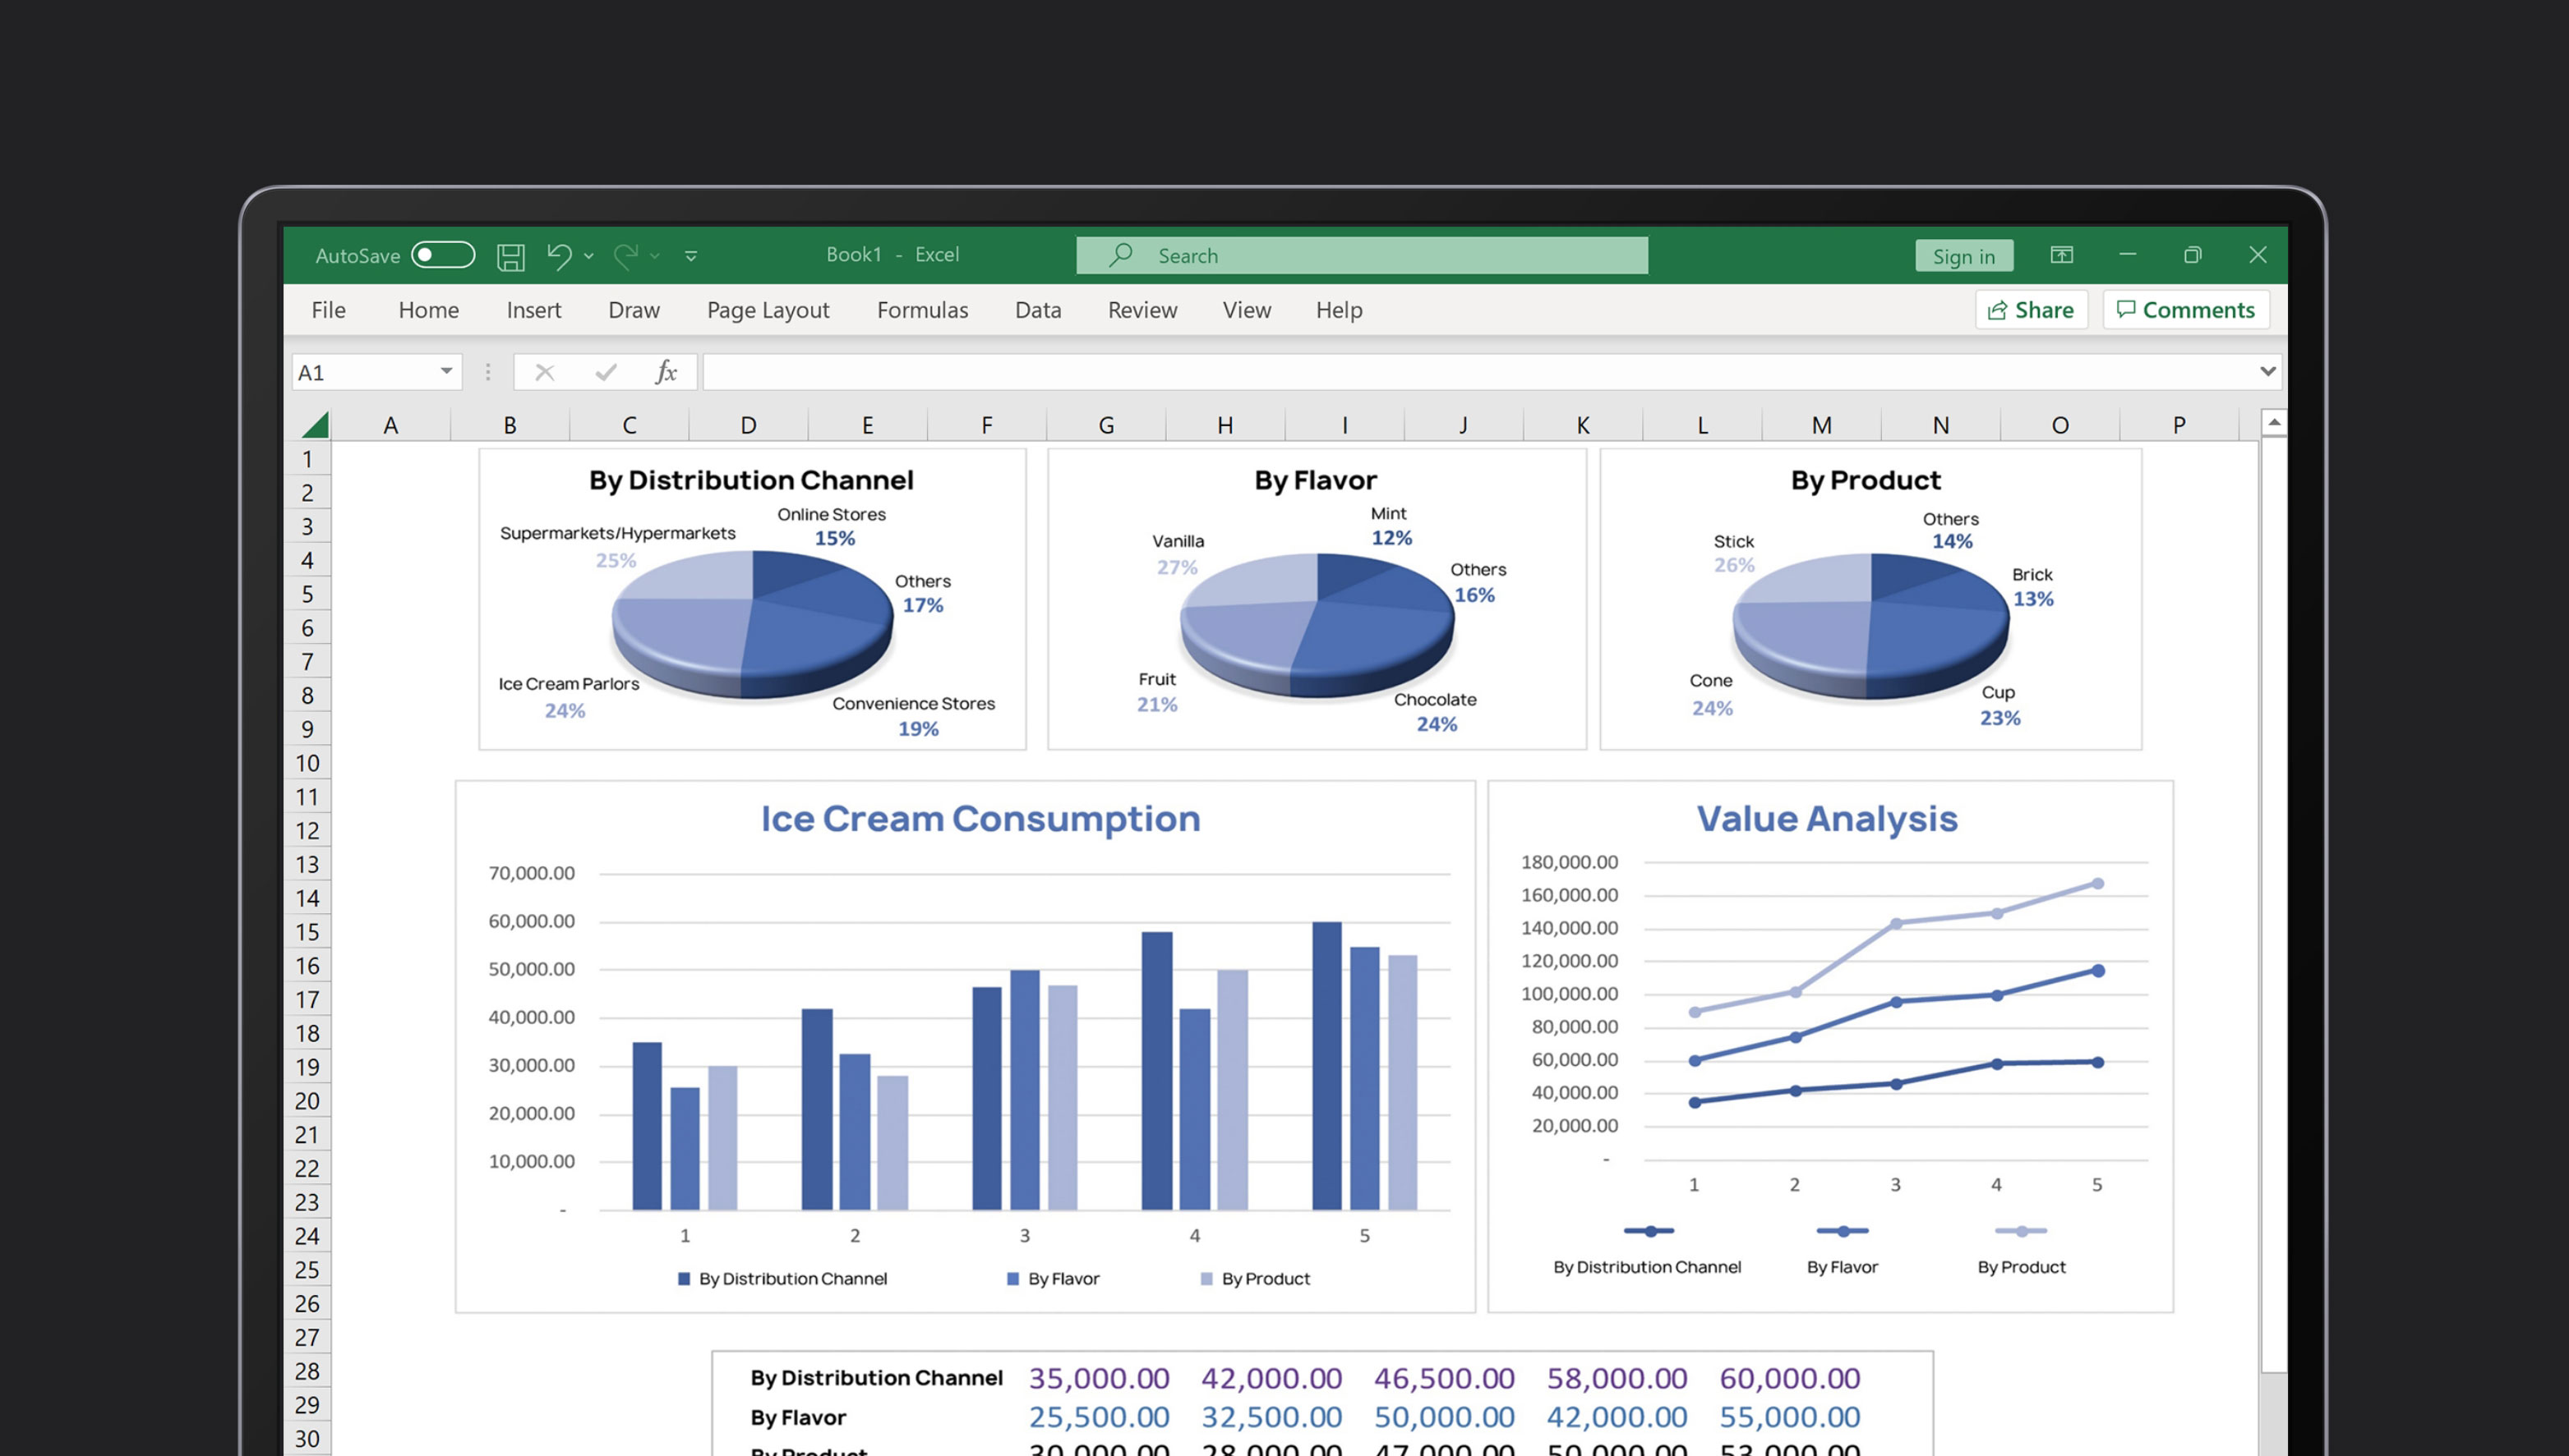Click the Save icon in title bar
The height and width of the screenshot is (1456, 2569).
510,256
